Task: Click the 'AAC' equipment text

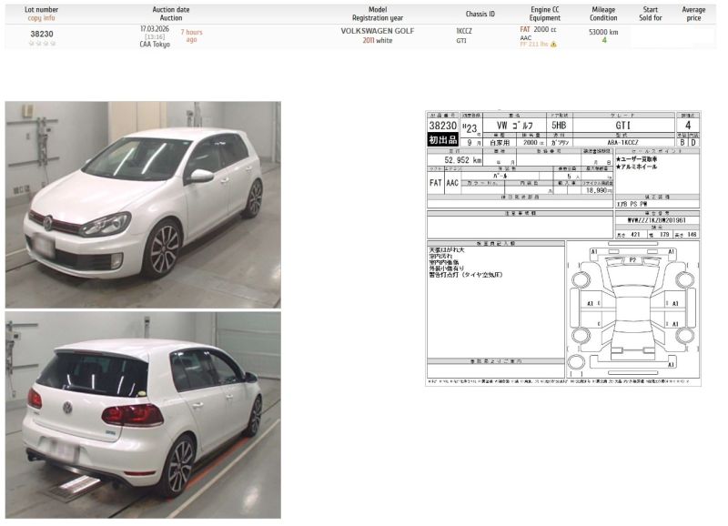Action: [526, 37]
